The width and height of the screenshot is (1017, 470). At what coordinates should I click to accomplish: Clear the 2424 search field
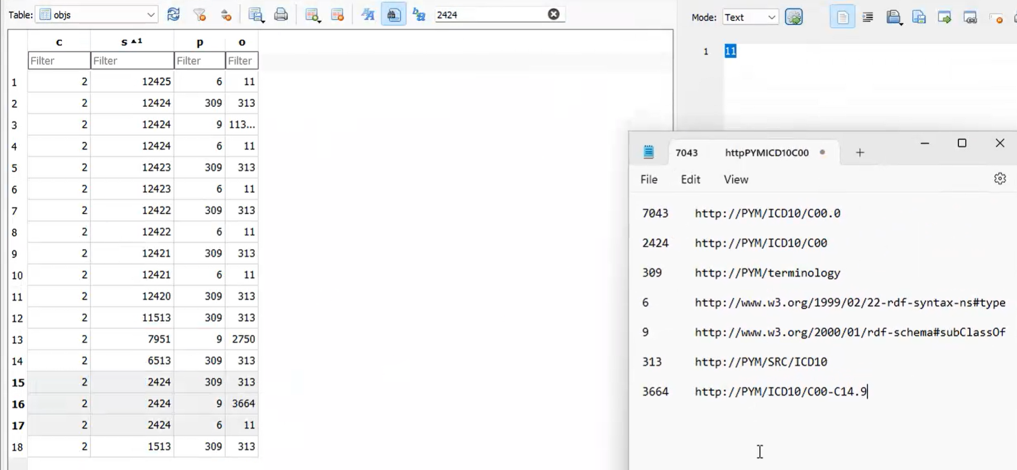click(x=553, y=15)
